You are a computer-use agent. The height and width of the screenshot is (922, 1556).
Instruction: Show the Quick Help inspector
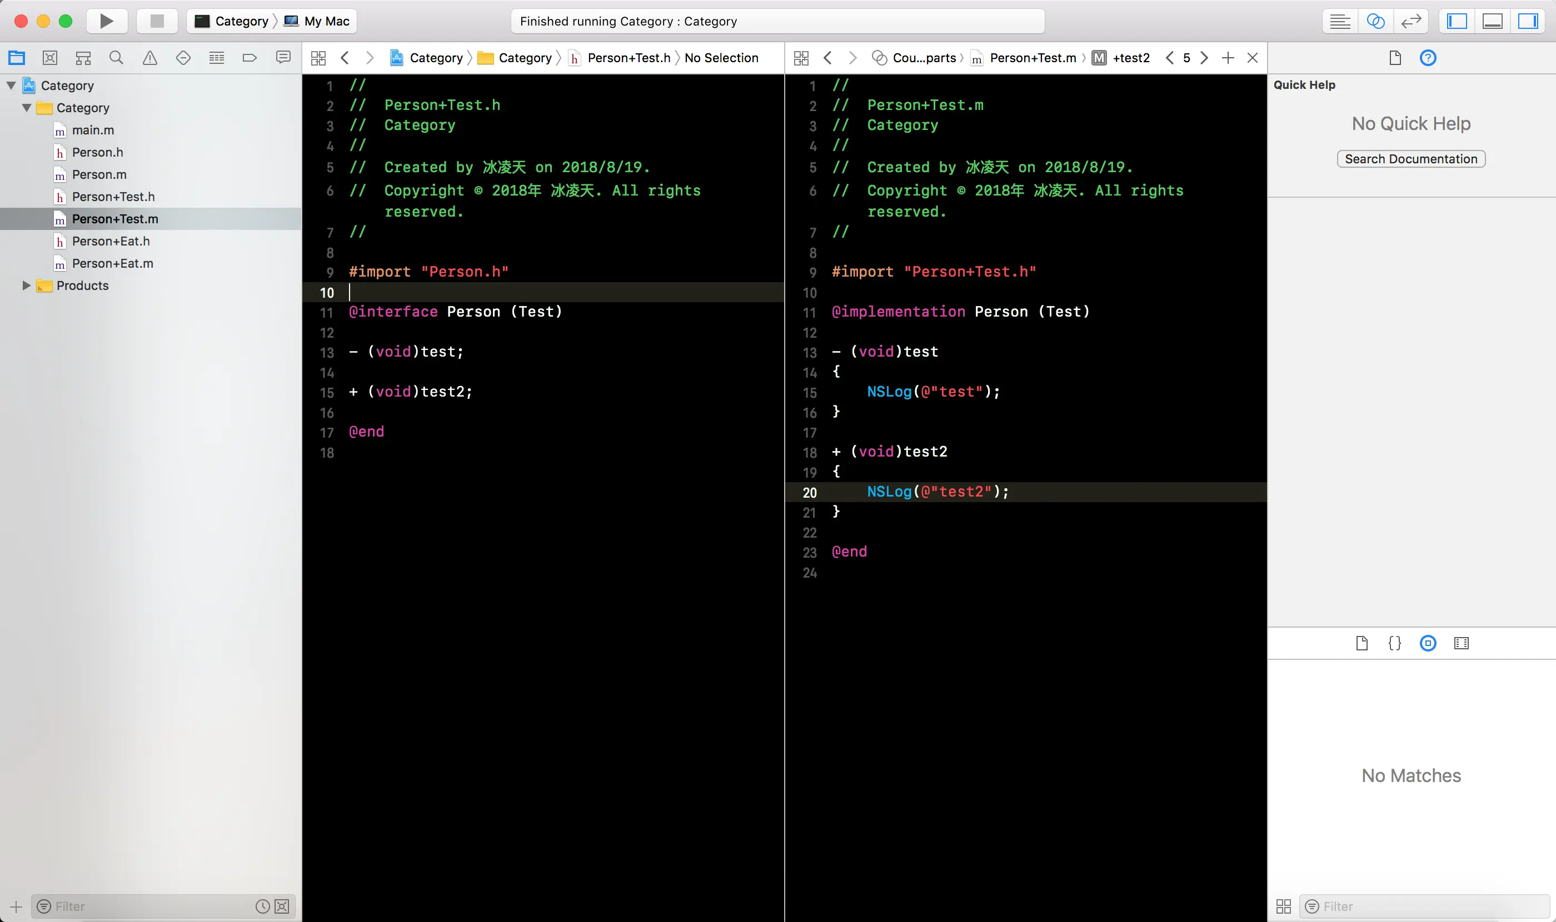click(1428, 58)
